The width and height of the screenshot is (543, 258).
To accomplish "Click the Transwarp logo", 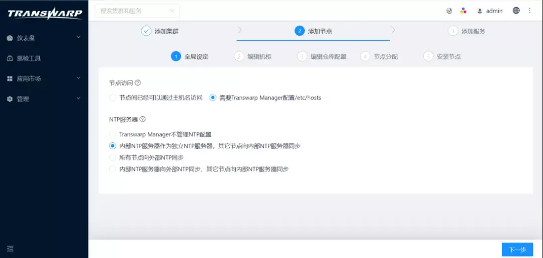I will pos(45,14).
